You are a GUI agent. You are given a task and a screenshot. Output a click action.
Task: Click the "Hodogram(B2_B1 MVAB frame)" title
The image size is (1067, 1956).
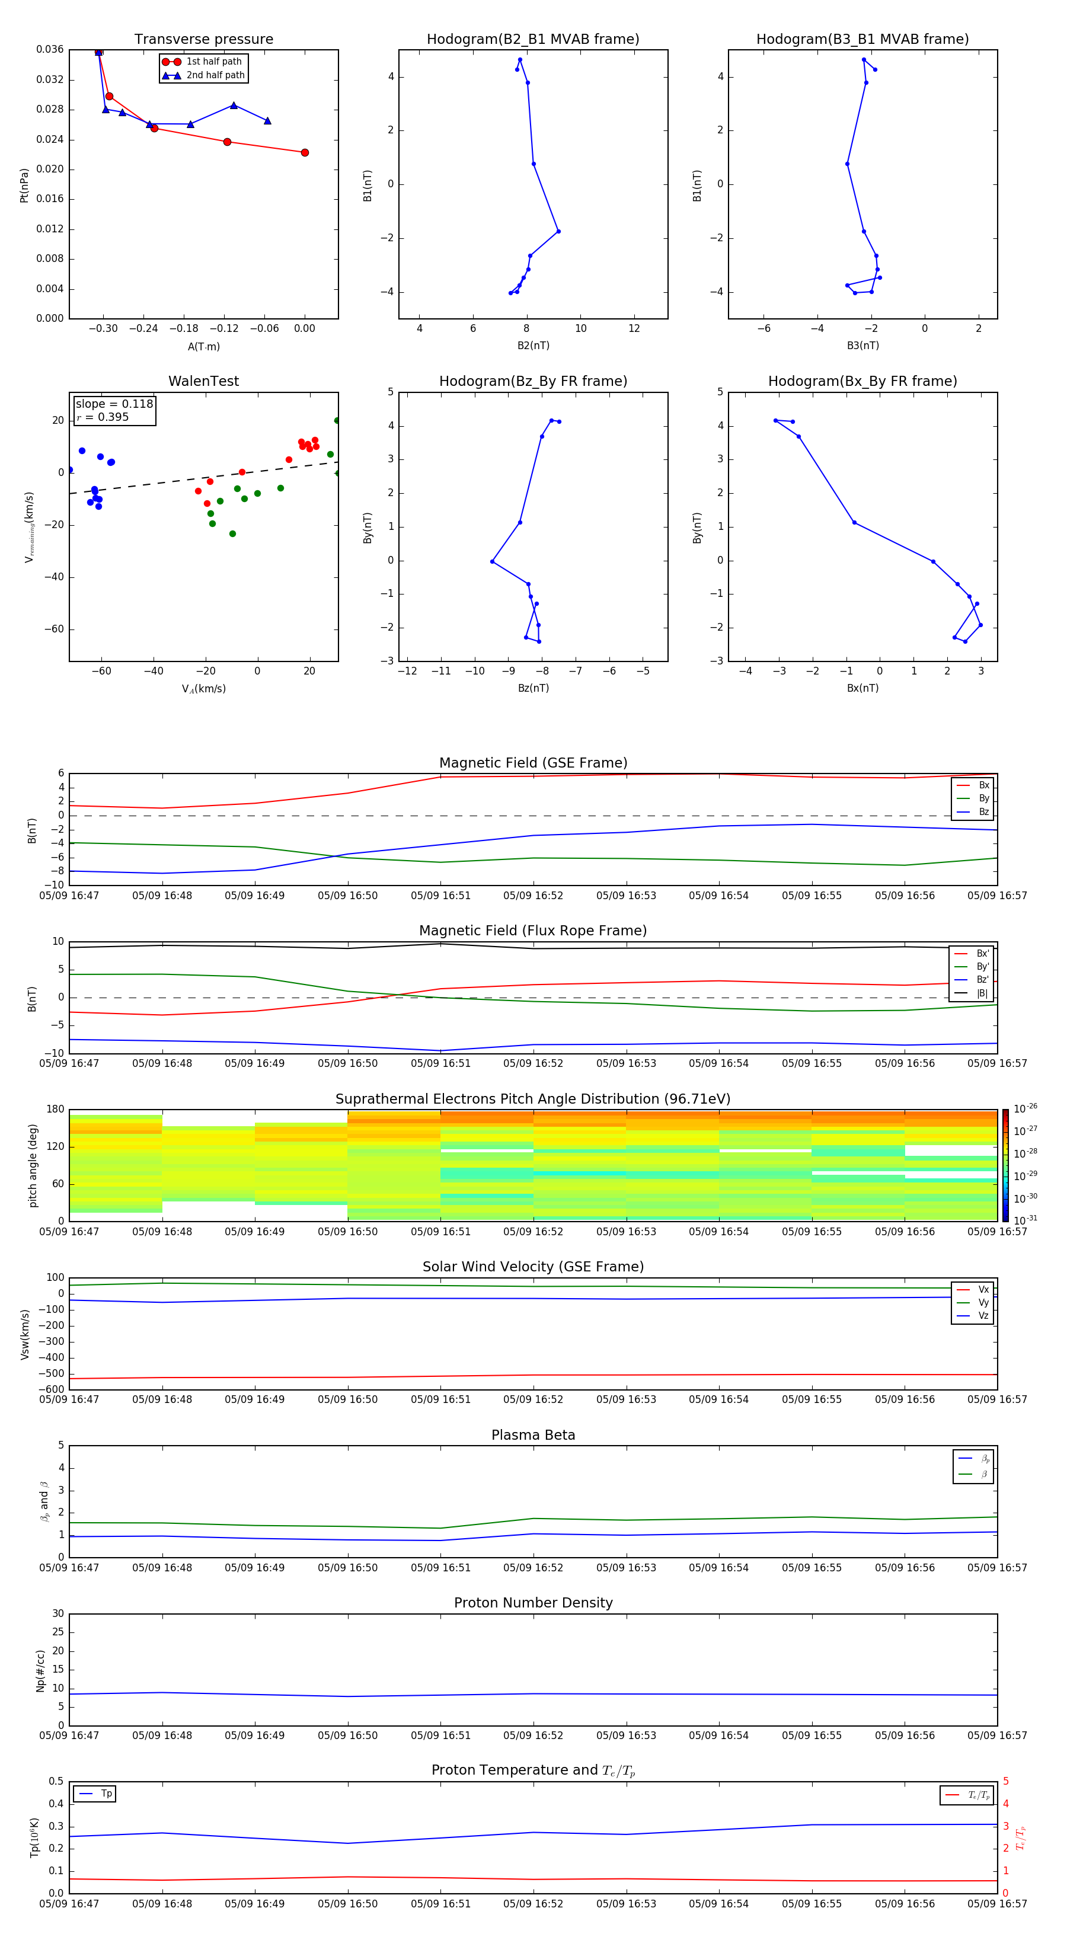tap(533, 40)
